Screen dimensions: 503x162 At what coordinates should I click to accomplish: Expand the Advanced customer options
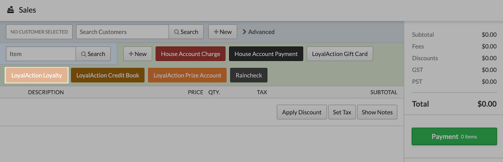coord(259,32)
